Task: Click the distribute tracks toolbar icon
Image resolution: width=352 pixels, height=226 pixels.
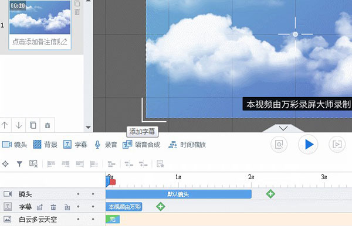Action: pyautogui.click(x=111, y=164)
